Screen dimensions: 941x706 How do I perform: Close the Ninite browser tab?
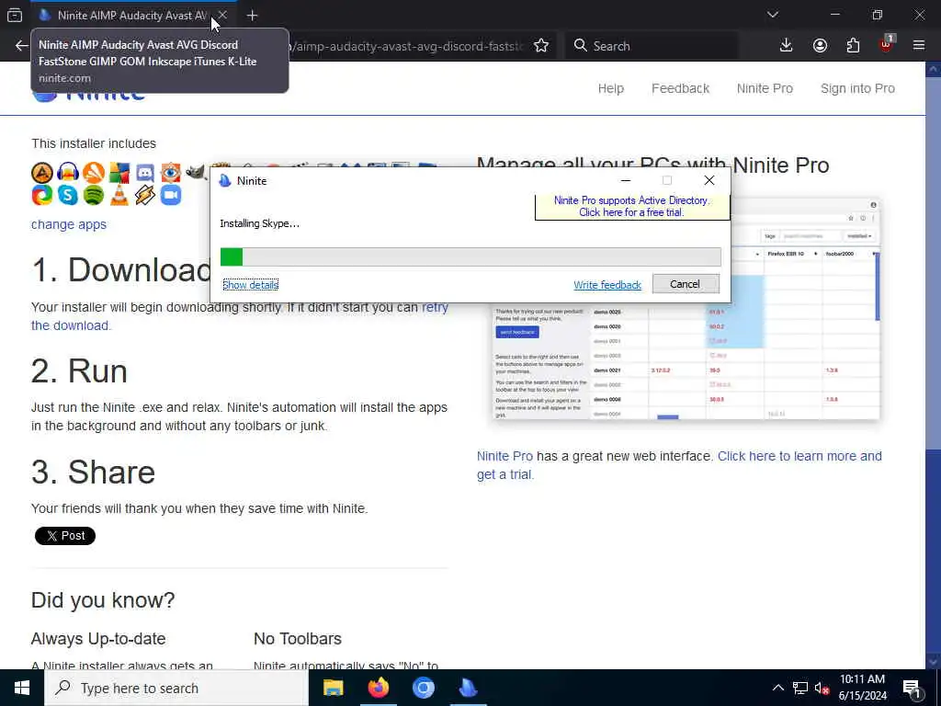click(222, 15)
